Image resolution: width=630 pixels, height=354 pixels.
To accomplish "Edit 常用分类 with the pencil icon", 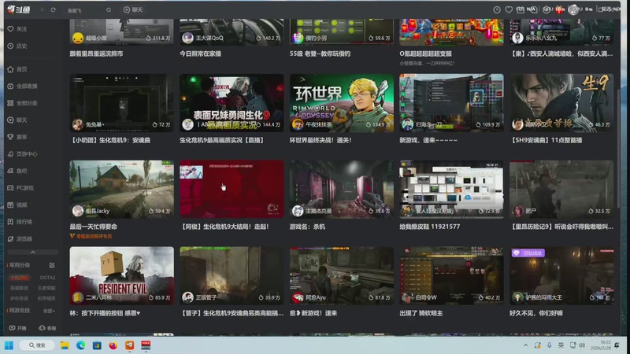I will (x=52, y=265).
